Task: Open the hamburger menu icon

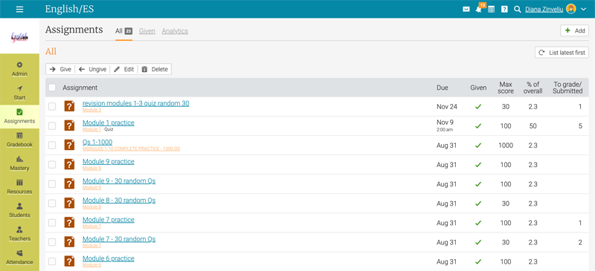Action: pyautogui.click(x=20, y=9)
